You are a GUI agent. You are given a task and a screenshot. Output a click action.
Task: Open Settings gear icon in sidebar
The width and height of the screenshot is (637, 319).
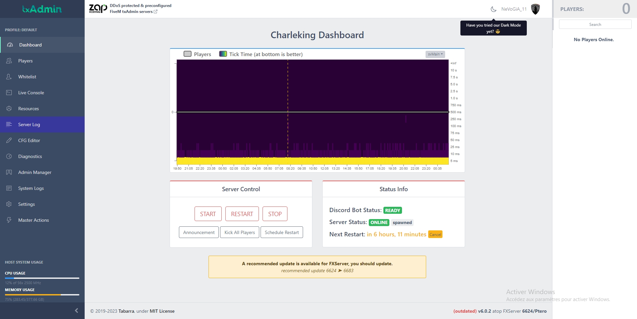9,204
